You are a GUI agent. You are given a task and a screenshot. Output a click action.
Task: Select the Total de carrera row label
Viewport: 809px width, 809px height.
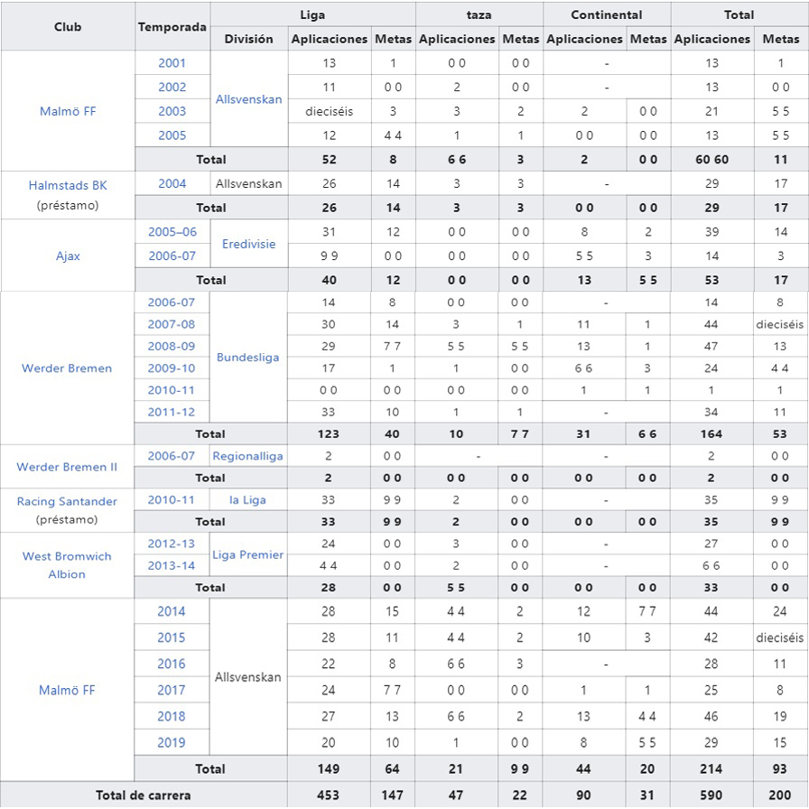pos(144,795)
